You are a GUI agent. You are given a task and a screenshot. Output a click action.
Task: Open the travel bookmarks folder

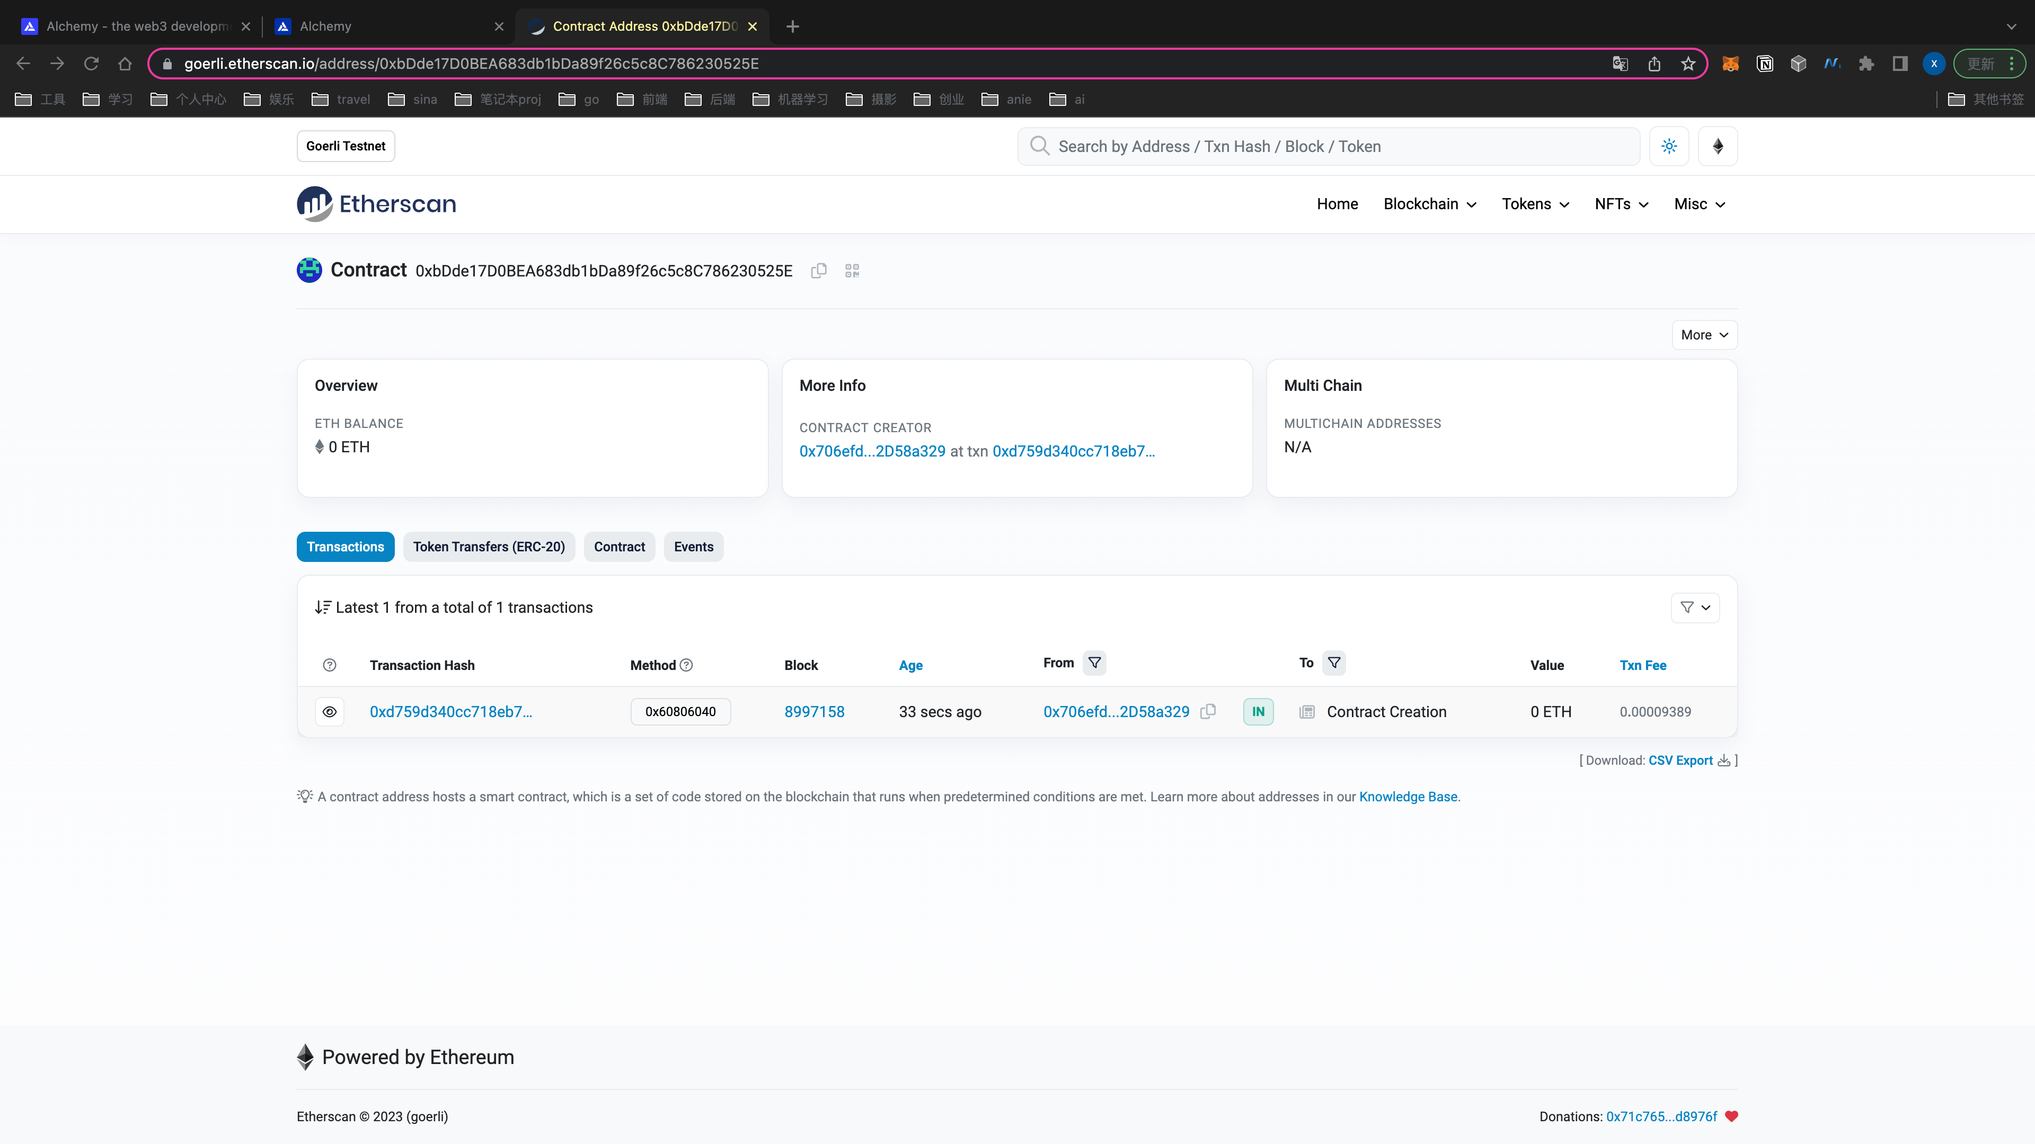pyautogui.click(x=341, y=99)
